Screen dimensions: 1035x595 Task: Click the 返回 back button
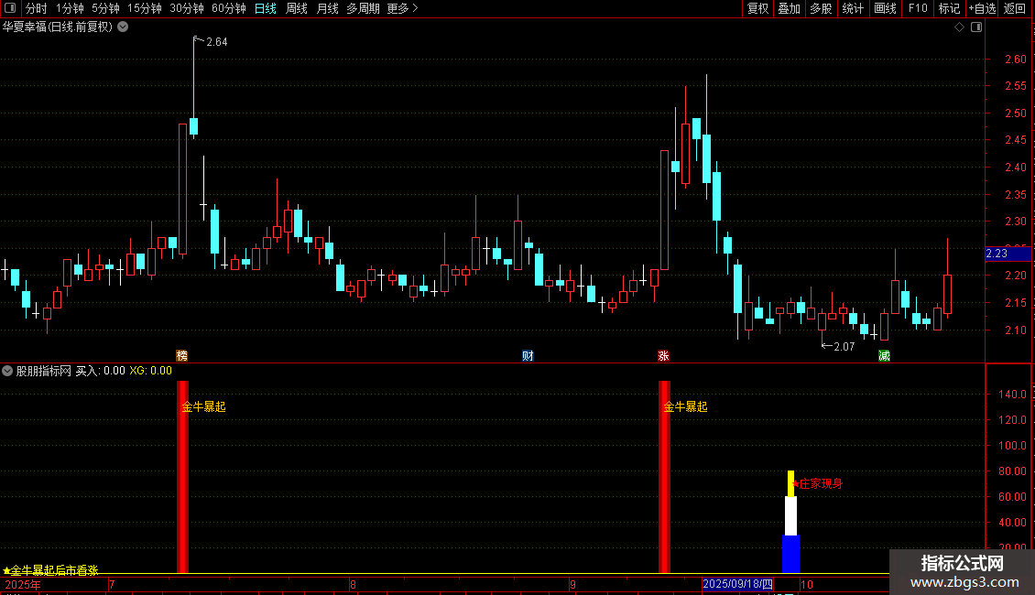pos(1015,8)
